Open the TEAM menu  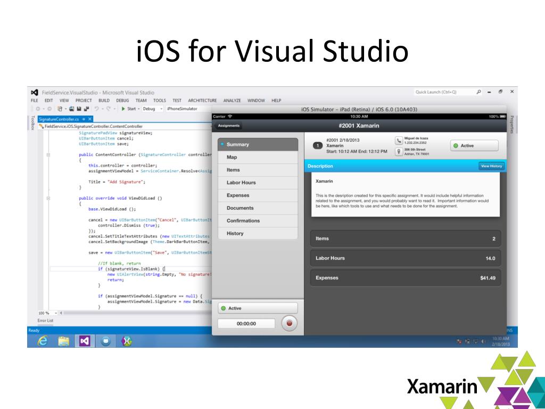pos(141,101)
